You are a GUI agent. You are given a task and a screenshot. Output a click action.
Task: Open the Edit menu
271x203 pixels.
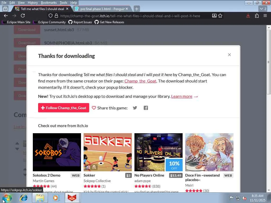coord(12,3)
